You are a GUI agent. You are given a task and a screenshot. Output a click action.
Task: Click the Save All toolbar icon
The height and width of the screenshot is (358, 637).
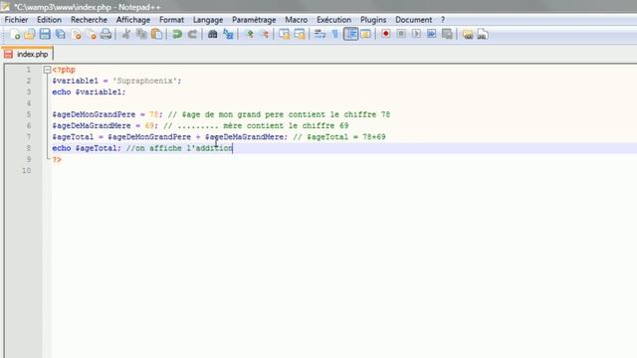point(60,35)
